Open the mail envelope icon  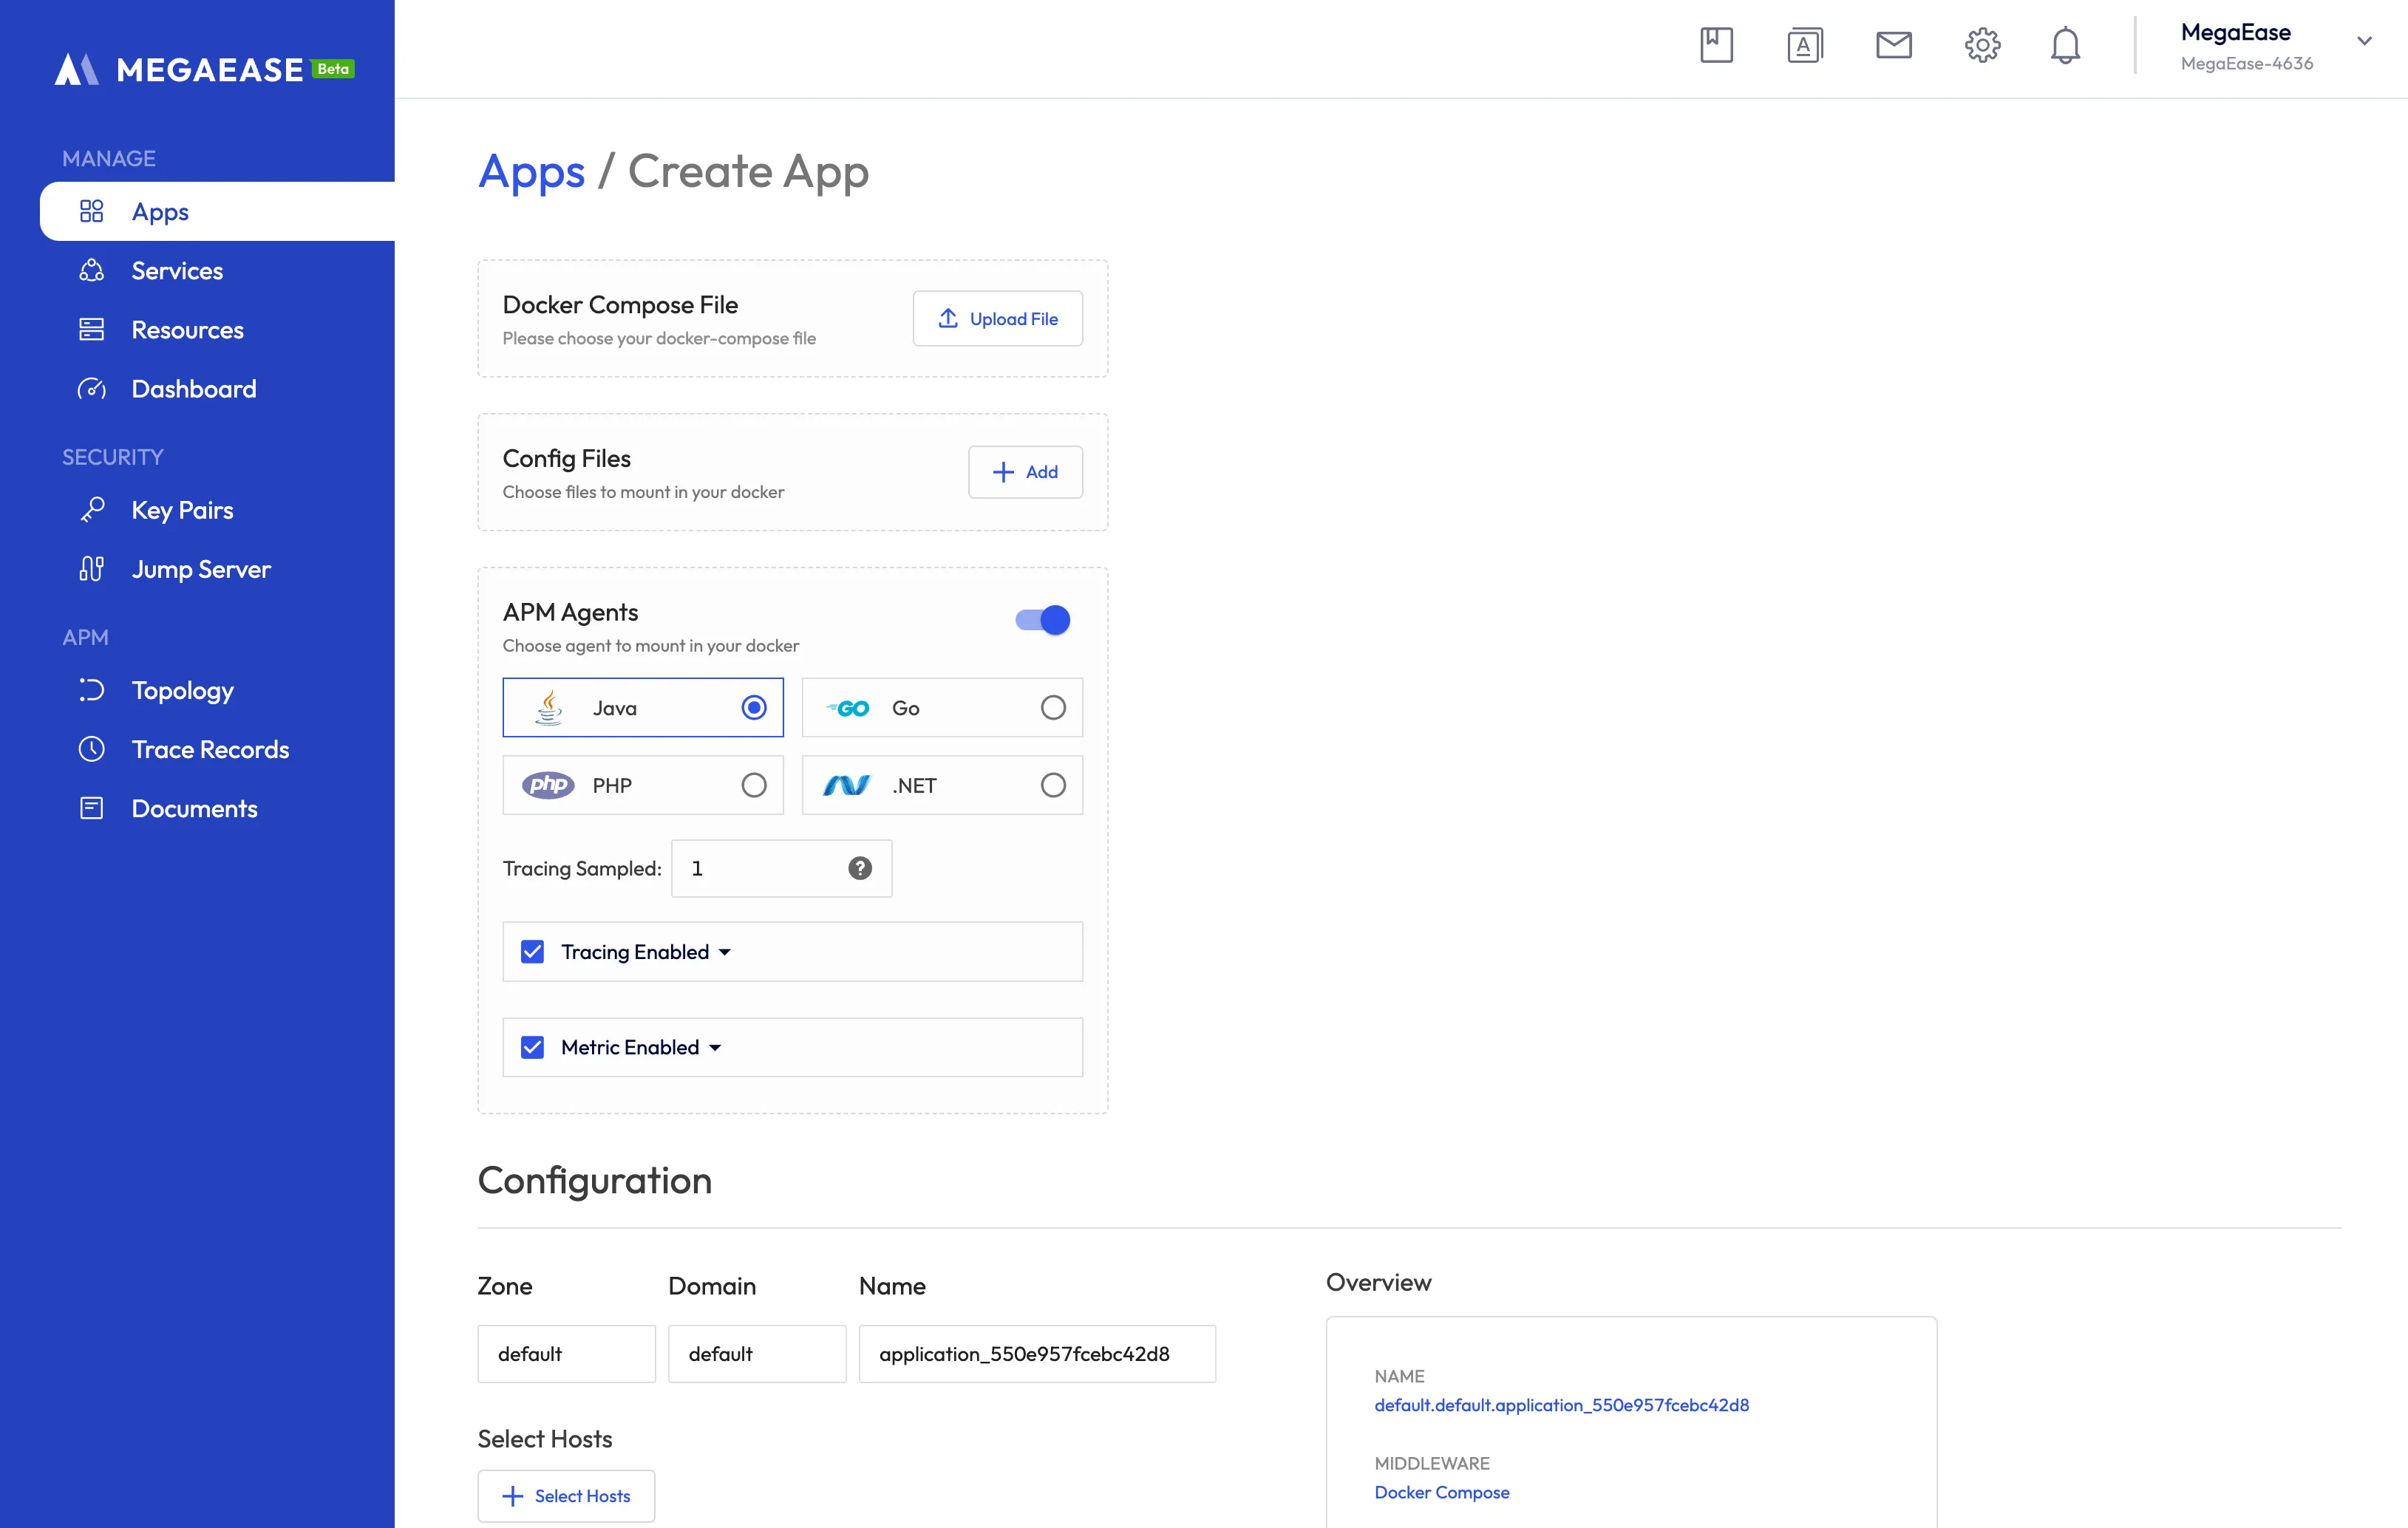pos(1893,45)
